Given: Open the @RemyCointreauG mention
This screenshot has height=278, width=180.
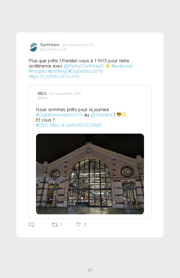Looking at the screenshot, I should point(83,66).
